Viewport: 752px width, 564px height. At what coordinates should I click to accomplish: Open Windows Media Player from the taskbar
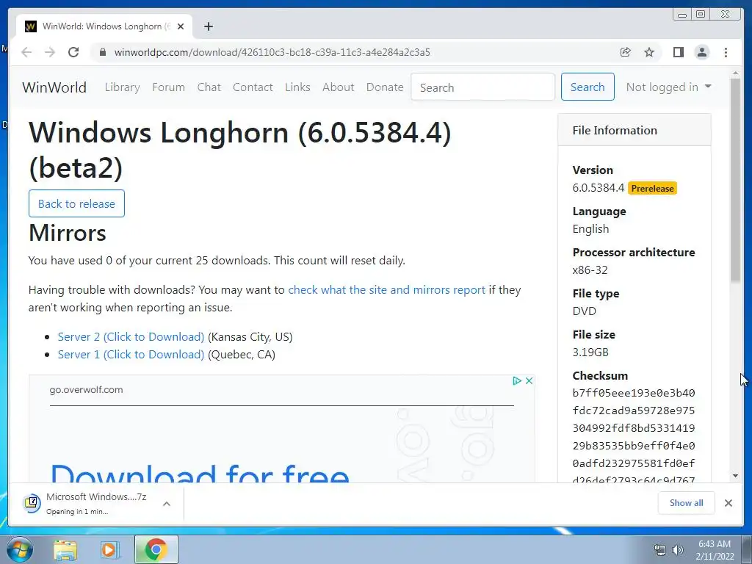tap(109, 549)
